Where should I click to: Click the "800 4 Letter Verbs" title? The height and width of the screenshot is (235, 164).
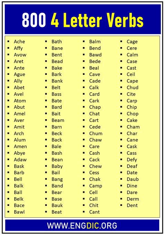[83, 20]
